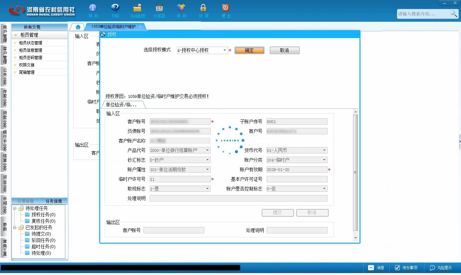Click the search magnifier icon
461x275 pixels.
454,13
